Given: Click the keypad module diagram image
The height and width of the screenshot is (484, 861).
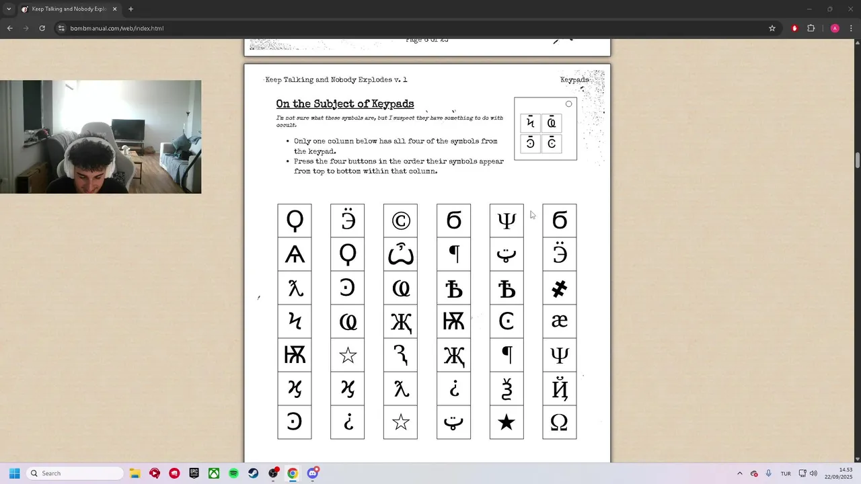Looking at the screenshot, I should pyautogui.click(x=546, y=129).
